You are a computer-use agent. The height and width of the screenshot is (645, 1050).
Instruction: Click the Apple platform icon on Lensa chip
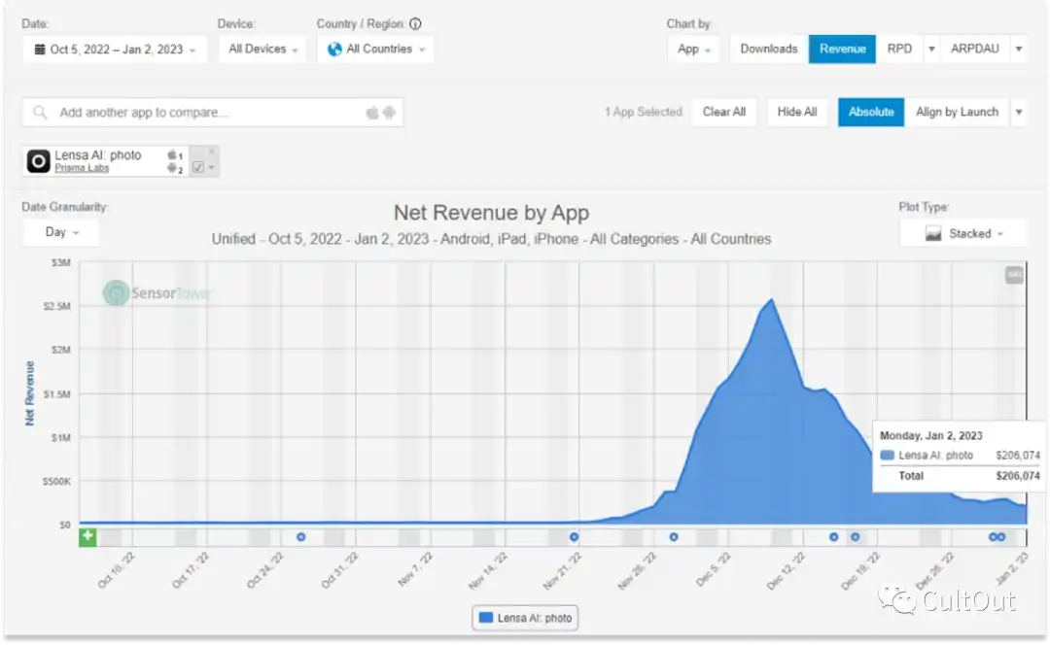click(x=173, y=154)
